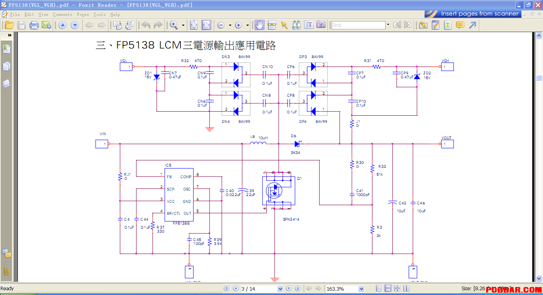Open a PDF with the Open folder icon
Viewport: 543px width, 295px height.
[10, 25]
